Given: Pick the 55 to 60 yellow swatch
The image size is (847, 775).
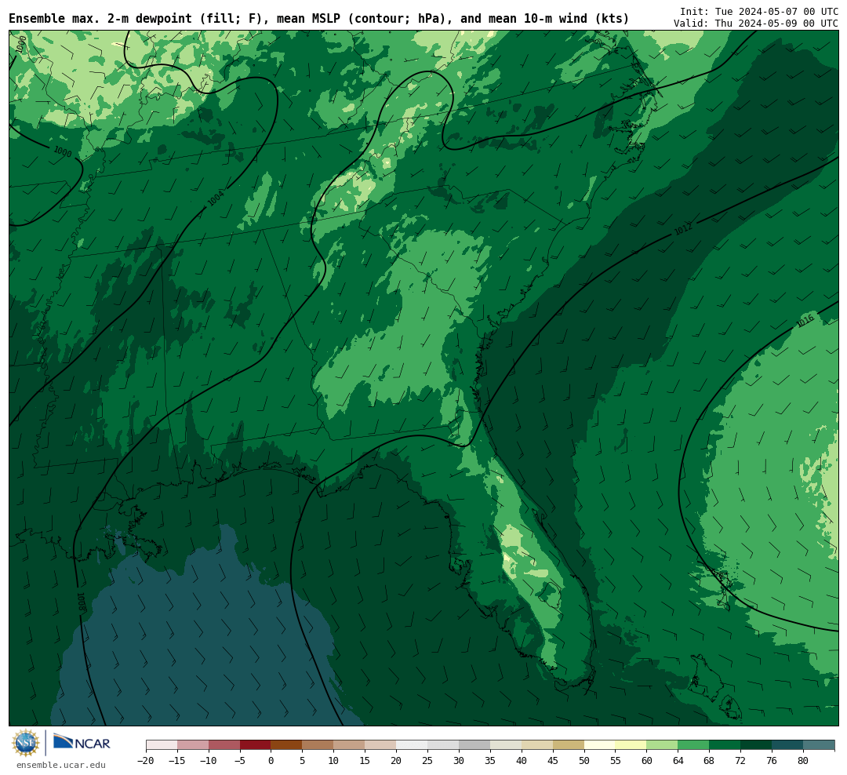Looking at the screenshot, I should pyautogui.click(x=631, y=745).
